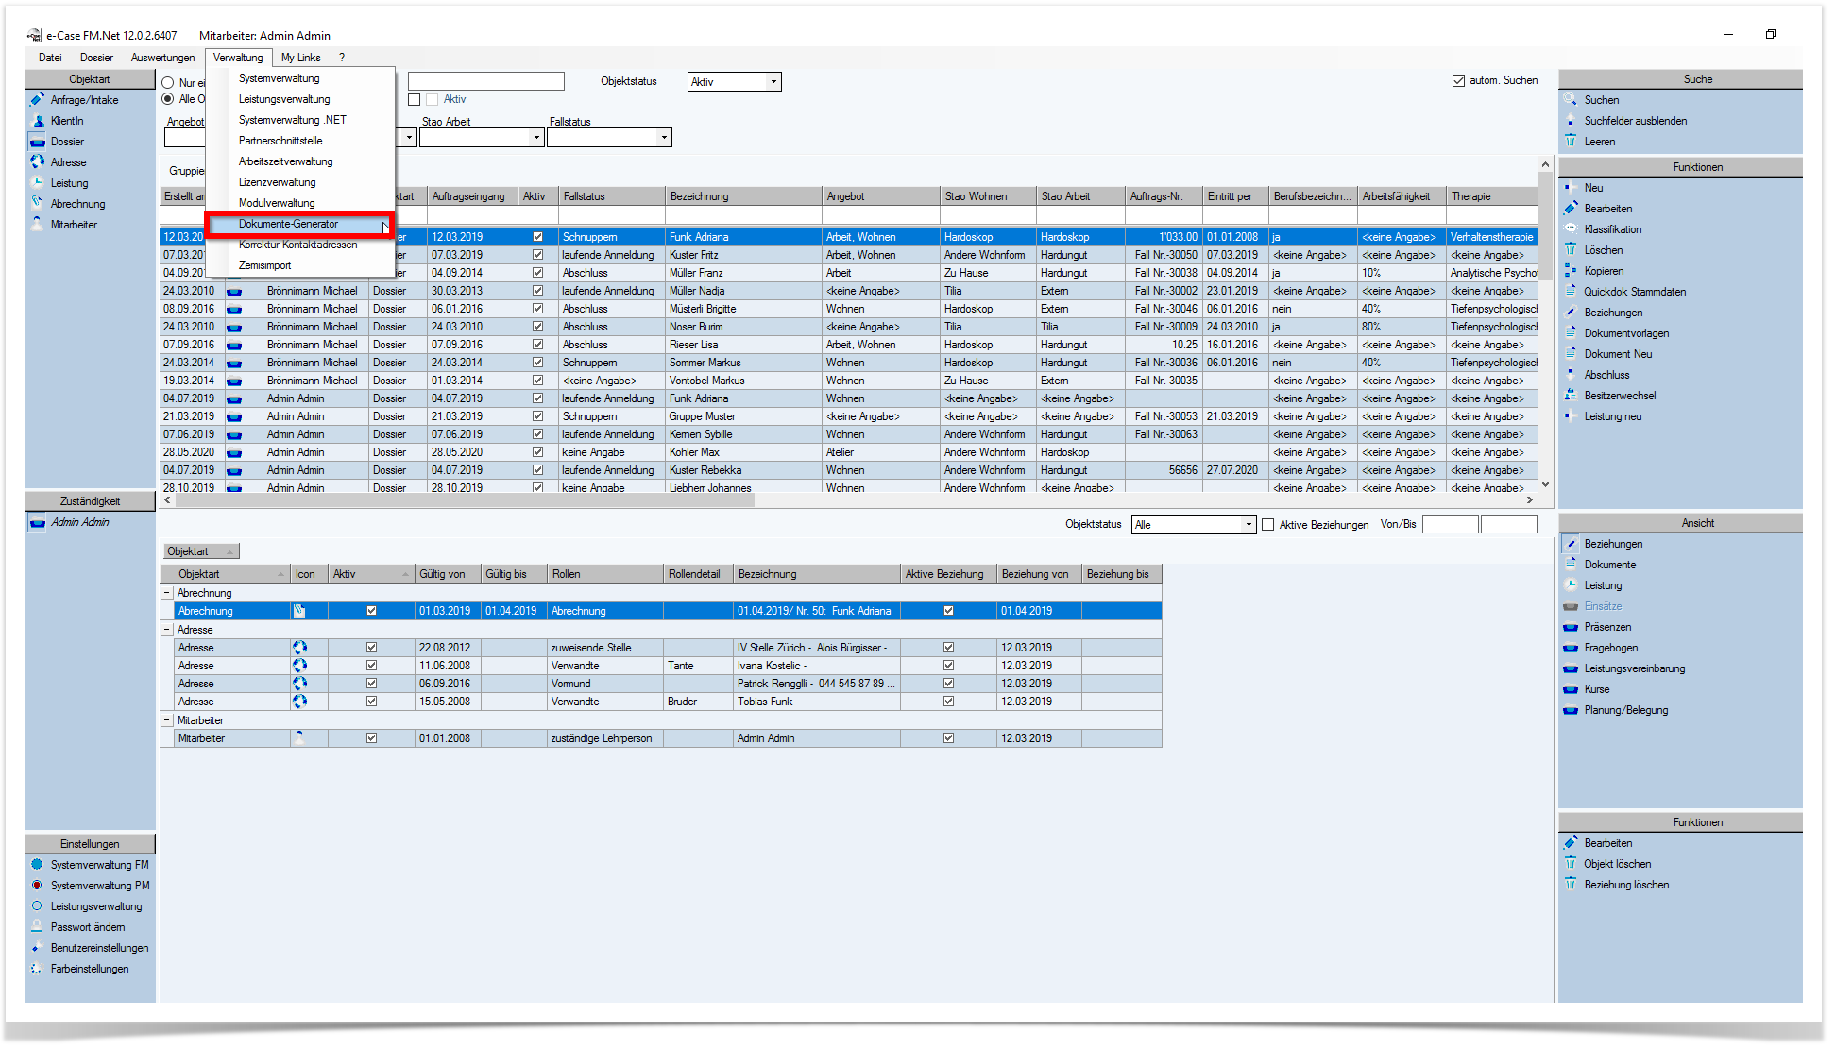
Task: Click Dokument Neu function link
Action: pos(1618,354)
